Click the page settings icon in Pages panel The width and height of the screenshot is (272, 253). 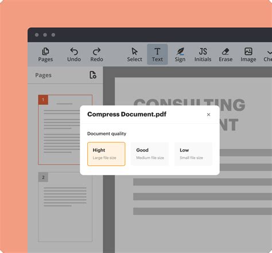93,75
